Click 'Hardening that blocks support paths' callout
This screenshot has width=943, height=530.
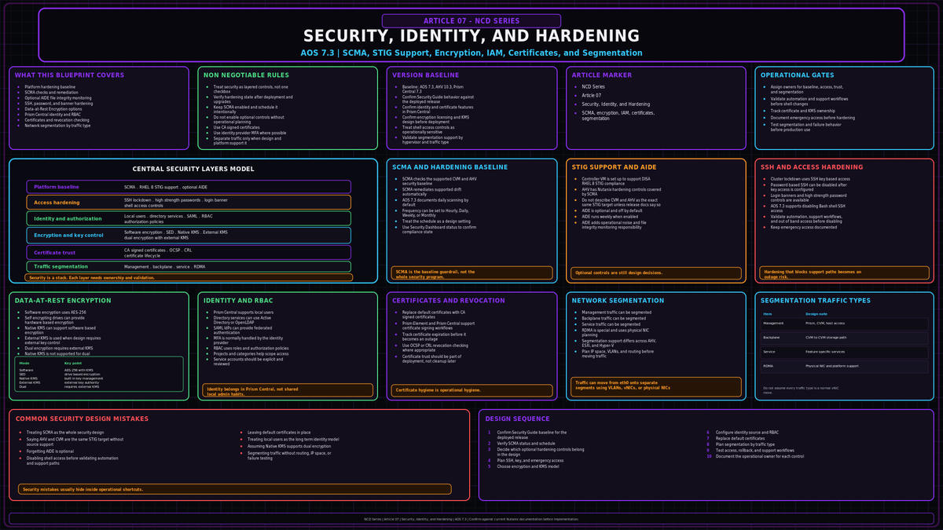(845, 274)
